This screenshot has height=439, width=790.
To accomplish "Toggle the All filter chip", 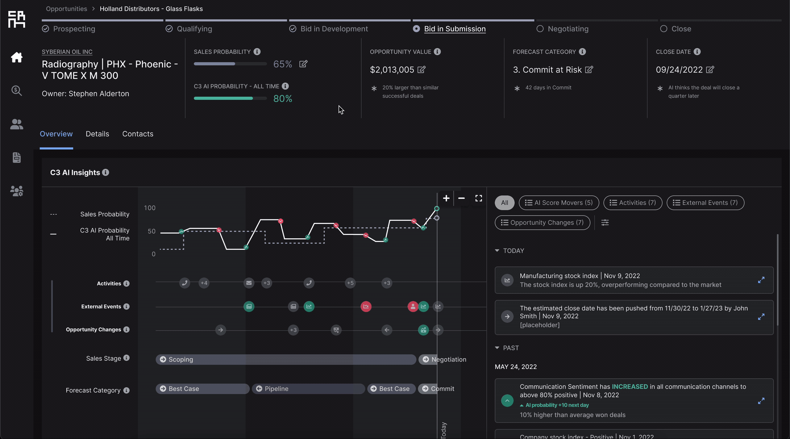I will (505, 203).
